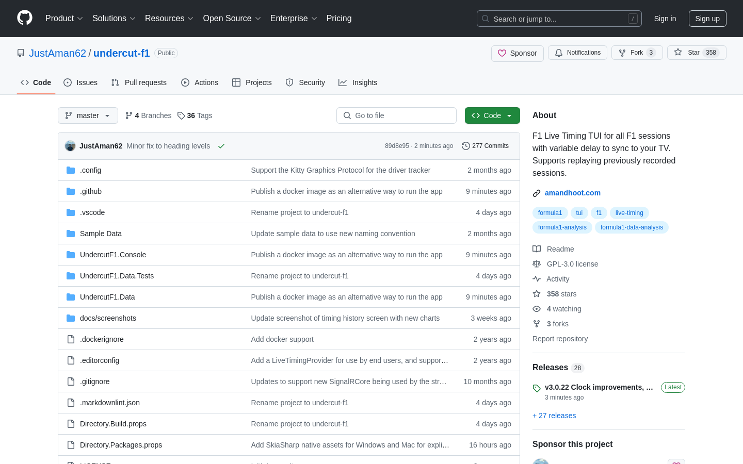The image size is (743, 464).
Task: Switch to the Issues tab
Action: tap(80, 82)
